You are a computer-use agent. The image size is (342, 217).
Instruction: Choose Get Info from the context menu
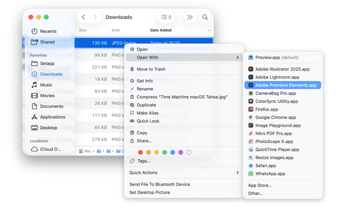[x=145, y=81]
